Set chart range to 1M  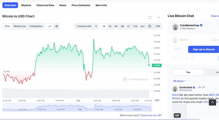pos(116,26)
